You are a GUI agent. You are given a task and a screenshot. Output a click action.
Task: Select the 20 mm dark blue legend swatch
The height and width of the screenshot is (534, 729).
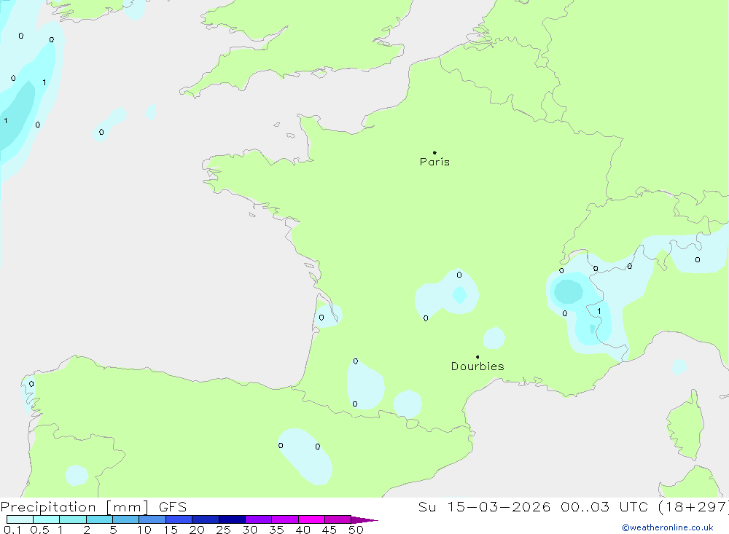click(206, 519)
